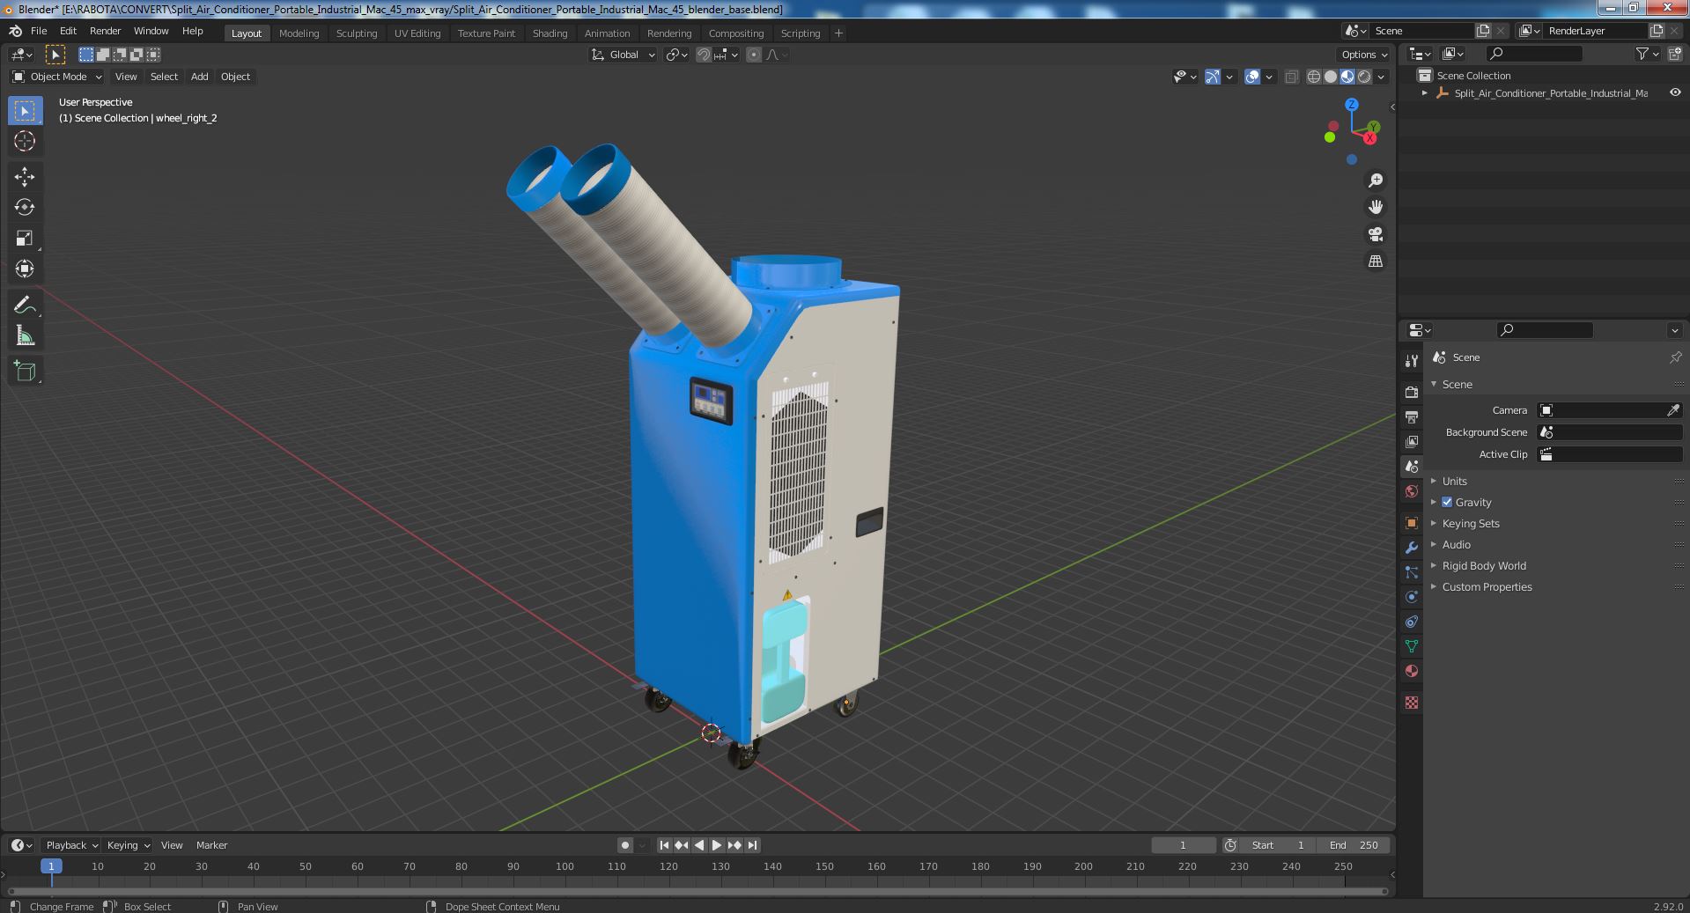Switch to the Modeling workspace tab
The width and height of the screenshot is (1690, 913).
point(299,33)
